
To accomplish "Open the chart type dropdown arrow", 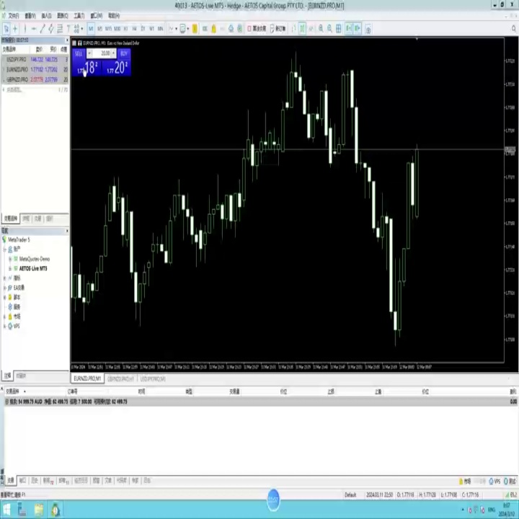I will pos(177,29).
